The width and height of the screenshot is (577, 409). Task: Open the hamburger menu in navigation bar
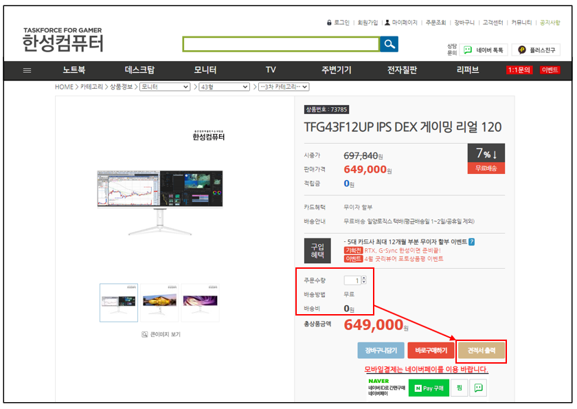27,70
